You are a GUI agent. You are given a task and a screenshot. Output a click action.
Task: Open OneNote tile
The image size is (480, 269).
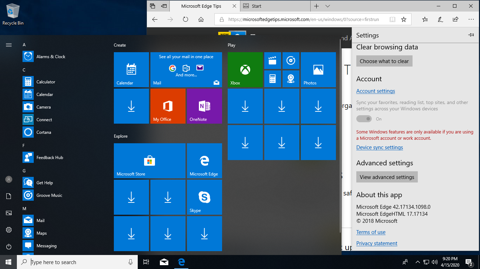[x=205, y=106]
